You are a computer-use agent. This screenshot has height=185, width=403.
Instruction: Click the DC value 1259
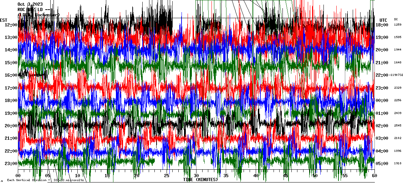398,25
